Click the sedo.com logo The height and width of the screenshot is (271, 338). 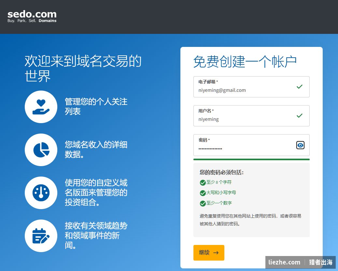(32, 17)
